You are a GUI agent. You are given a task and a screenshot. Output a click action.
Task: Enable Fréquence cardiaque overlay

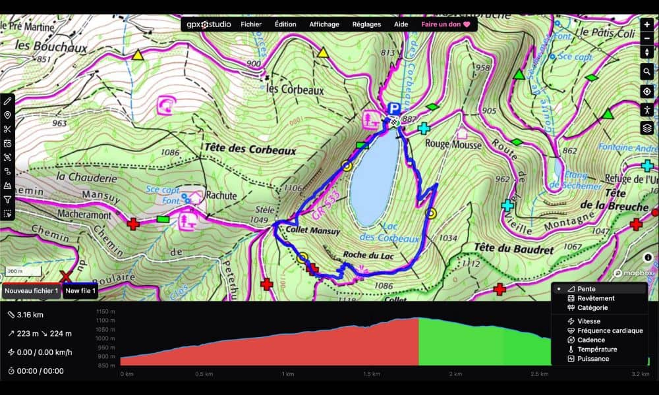pyautogui.click(x=609, y=330)
